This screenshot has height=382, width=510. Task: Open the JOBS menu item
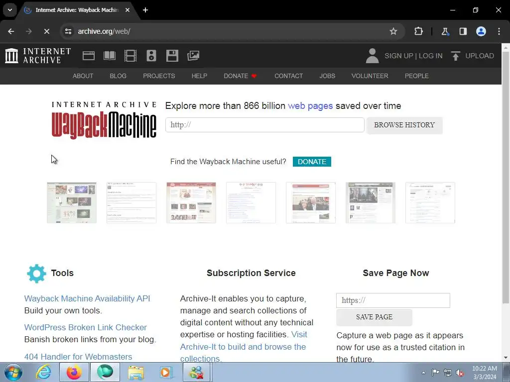click(x=327, y=76)
